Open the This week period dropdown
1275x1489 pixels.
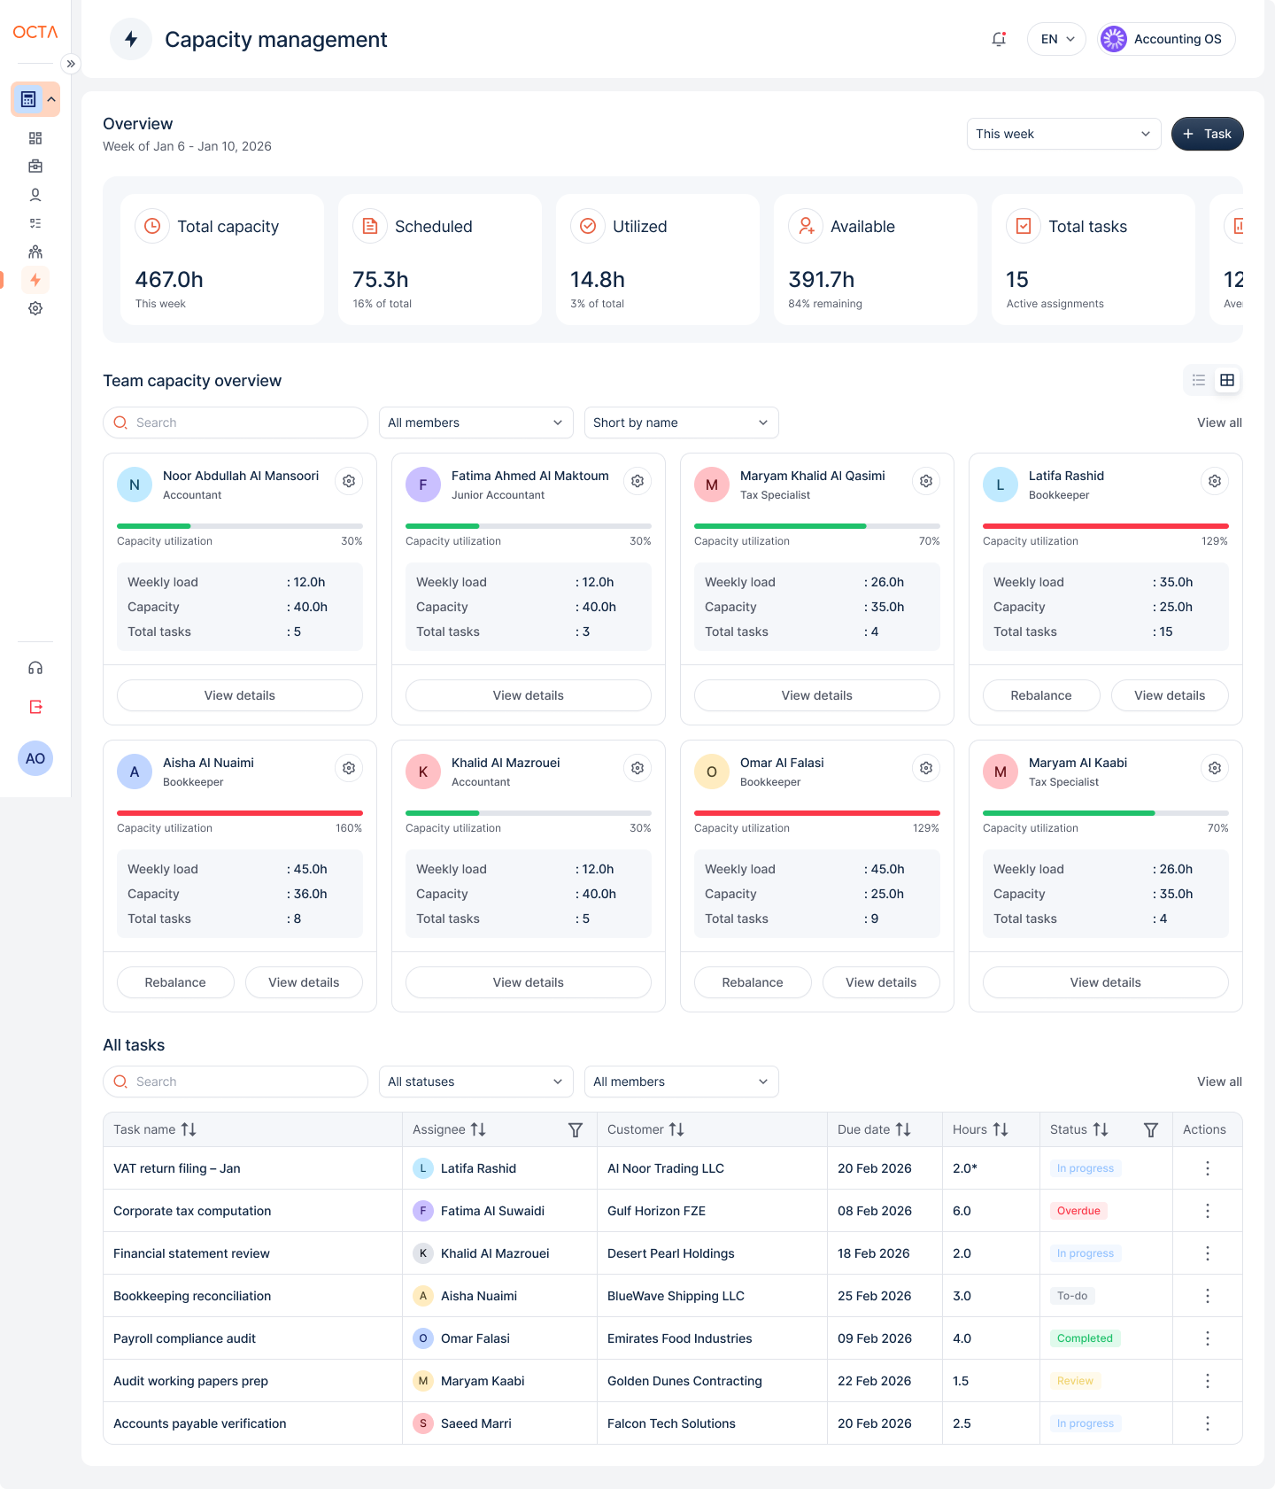pyautogui.click(x=1064, y=134)
